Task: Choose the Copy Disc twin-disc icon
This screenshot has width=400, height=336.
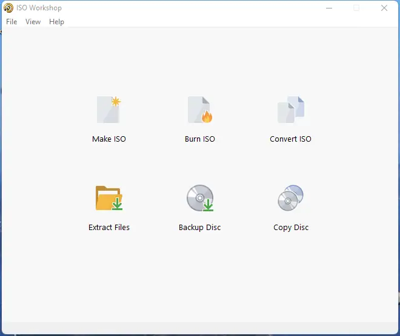Action: click(290, 198)
